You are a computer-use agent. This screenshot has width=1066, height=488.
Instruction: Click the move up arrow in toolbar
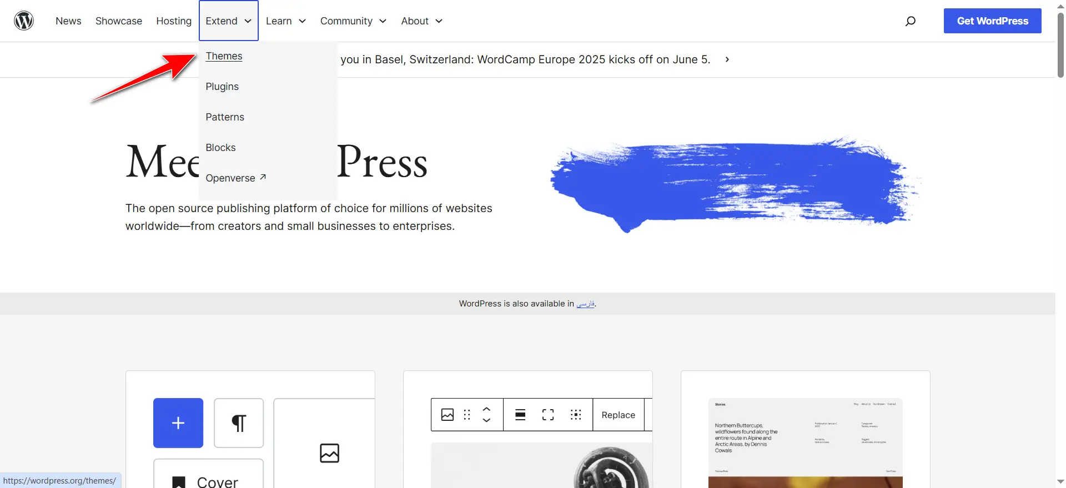pos(486,409)
